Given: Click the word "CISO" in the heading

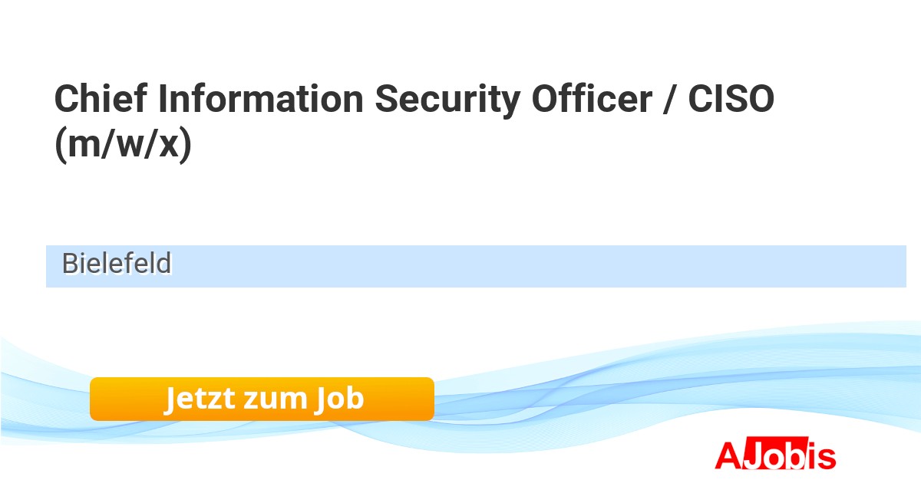Looking at the screenshot, I should point(729,100).
